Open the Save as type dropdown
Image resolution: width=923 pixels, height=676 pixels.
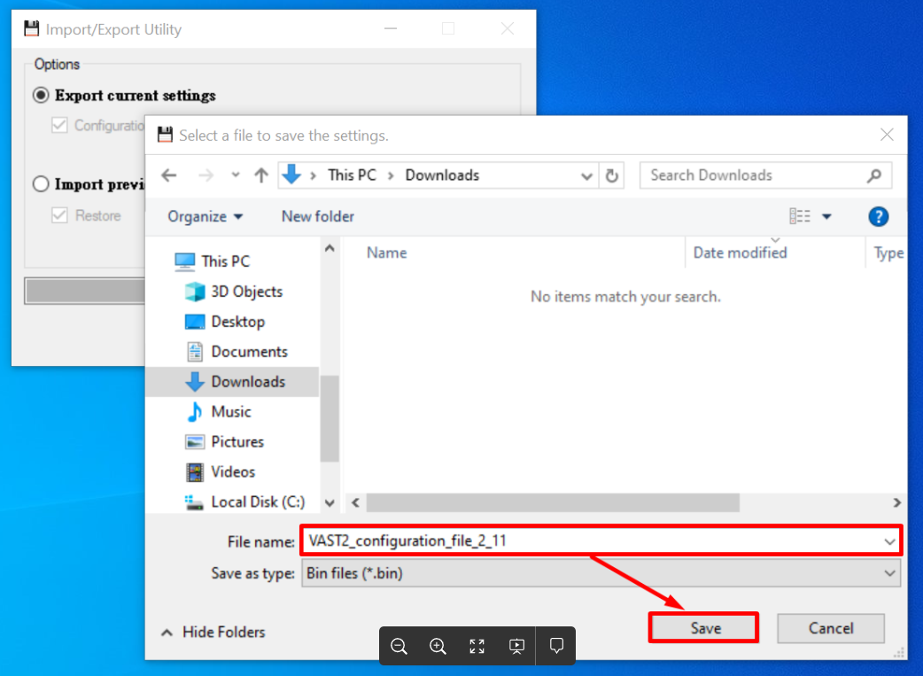pos(891,572)
